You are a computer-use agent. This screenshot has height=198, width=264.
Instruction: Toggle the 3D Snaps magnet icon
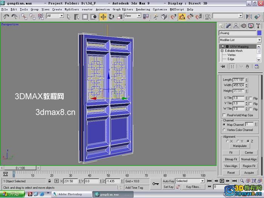[173, 17]
